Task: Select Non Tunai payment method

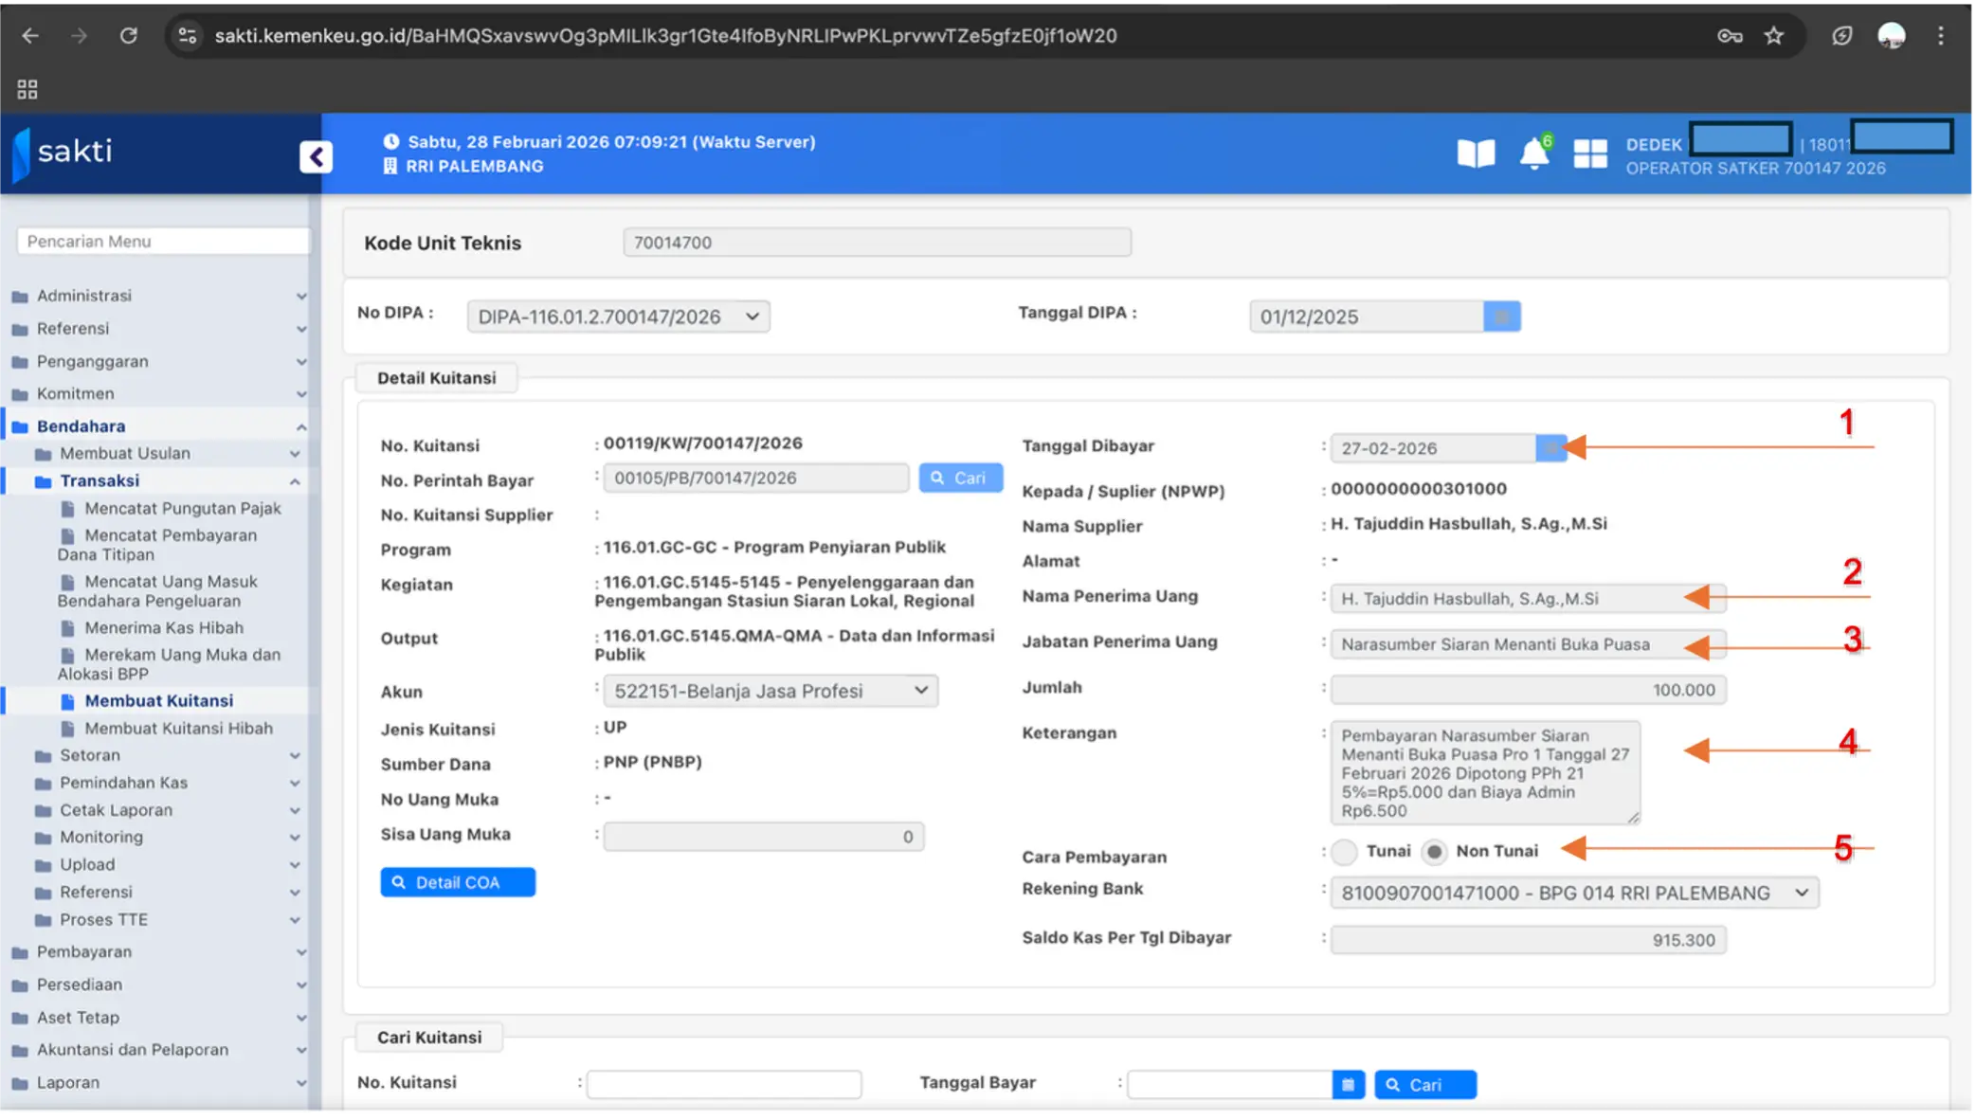Action: 1434,852
